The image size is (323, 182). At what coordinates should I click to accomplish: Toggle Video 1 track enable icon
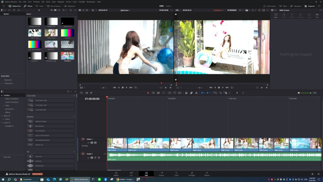(x=95, y=143)
